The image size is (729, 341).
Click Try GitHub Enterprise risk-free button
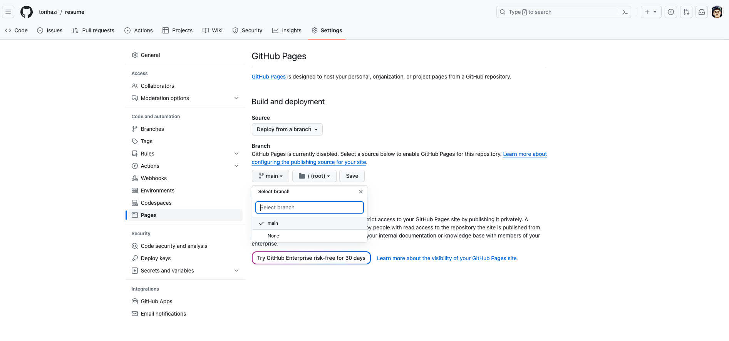[311, 258]
